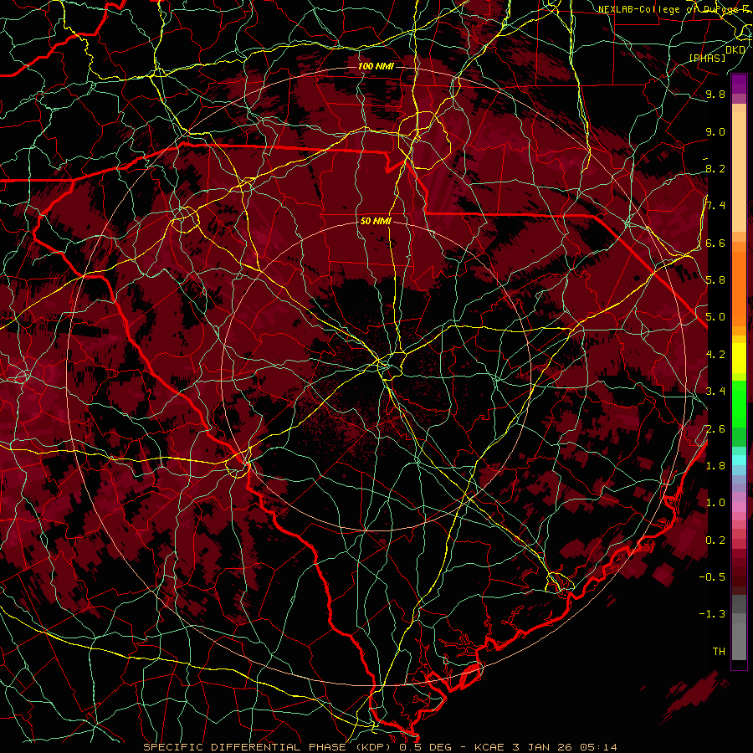Click the 9.8 value on the color scale

tap(715, 94)
